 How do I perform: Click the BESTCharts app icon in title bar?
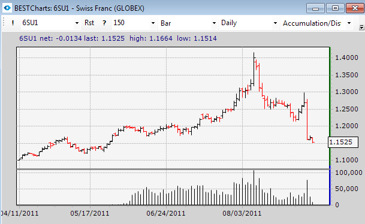(7, 8)
